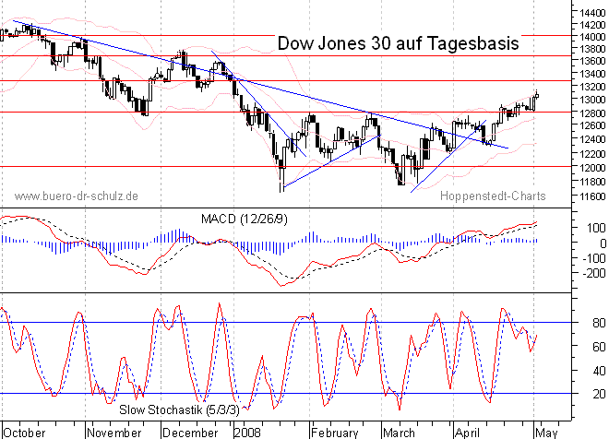Viewport: 609px width, 439px height.
Task: Click the "November" label on time axis
Action: (114, 433)
